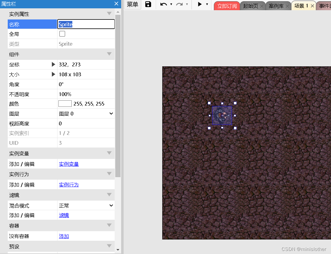The height and width of the screenshot is (254, 331).
Task: Open the 实例行为 link
Action: [69, 185]
